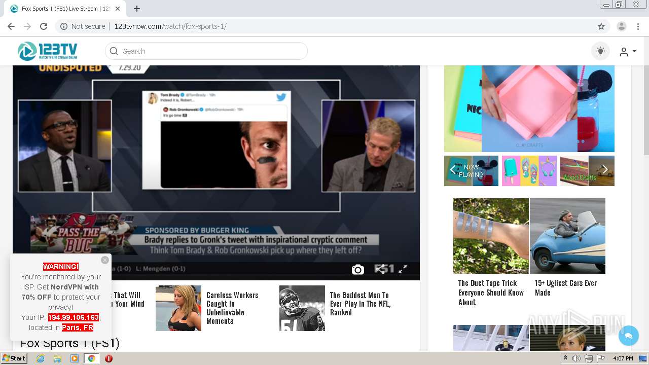
Task: Click the address bar URL
Action: [x=170, y=26]
